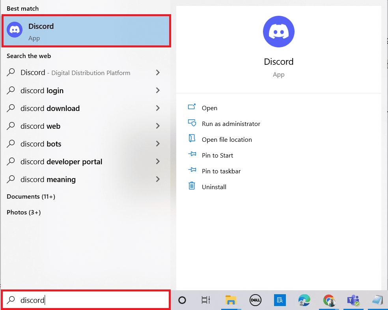Open the Discord app best match result
388x310 pixels.
[86, 31]
